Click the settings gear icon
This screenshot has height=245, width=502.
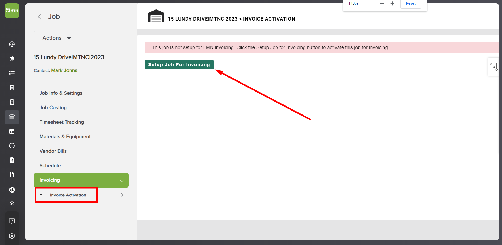point(12,236)
